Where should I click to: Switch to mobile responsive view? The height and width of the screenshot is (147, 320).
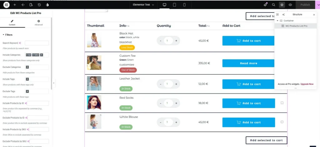[x=184, y=5]
